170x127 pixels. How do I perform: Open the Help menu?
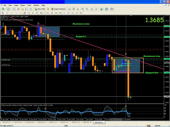43,5
